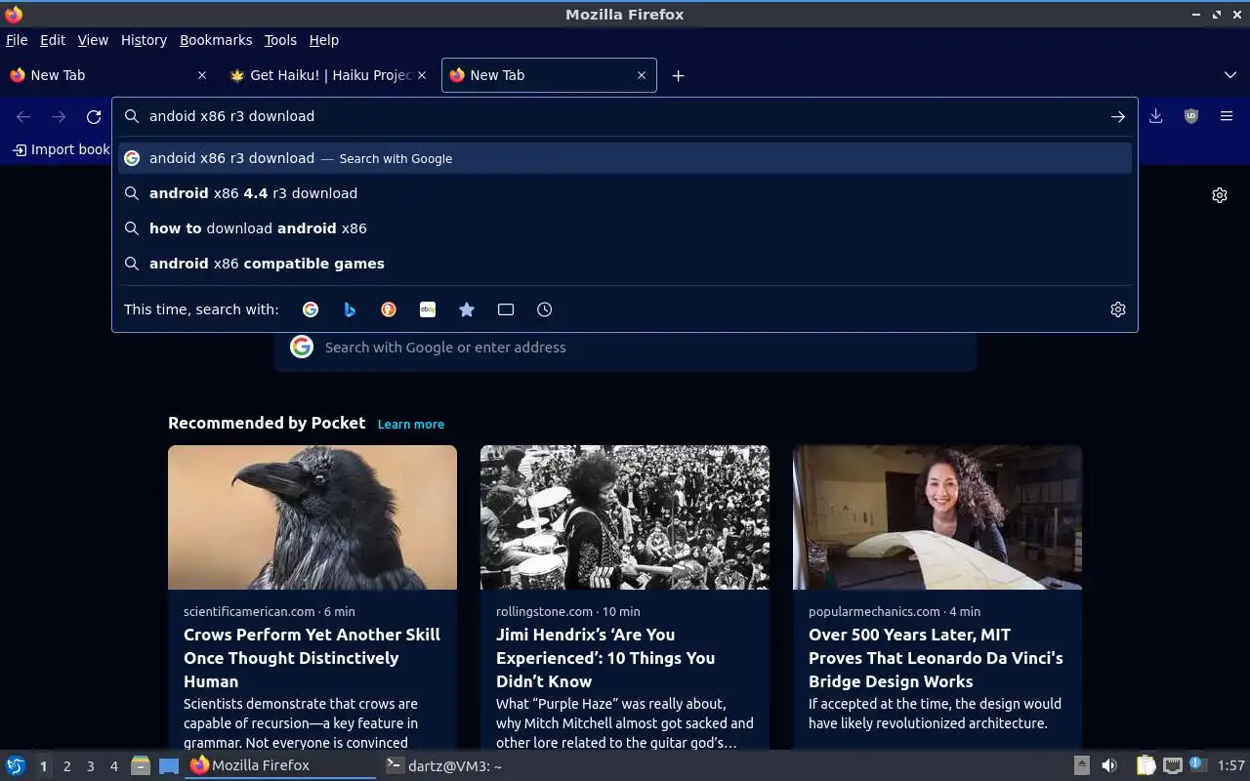The height and width of the screenshot is (781, 1250).
Task: Click the forward navigation arrow
Action: [x=59, y=116]
